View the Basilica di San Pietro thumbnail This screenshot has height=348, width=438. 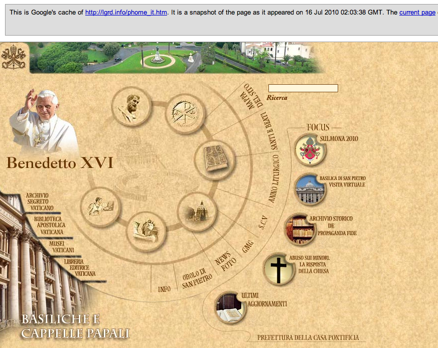[310, 190]
